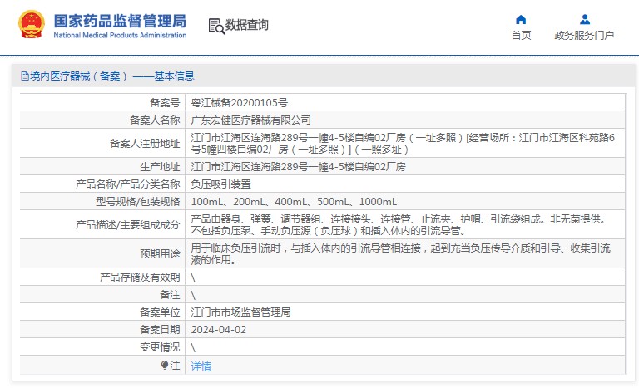Screen dimensions: 639x388
Task: Click the 备案单位 label cell
Action: 102,312
